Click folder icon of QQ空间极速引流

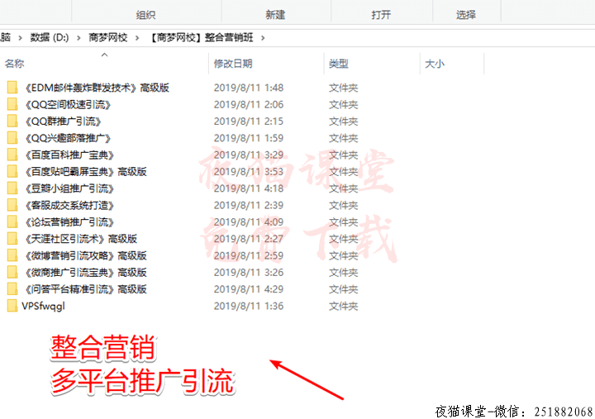[x=12, y=104]
